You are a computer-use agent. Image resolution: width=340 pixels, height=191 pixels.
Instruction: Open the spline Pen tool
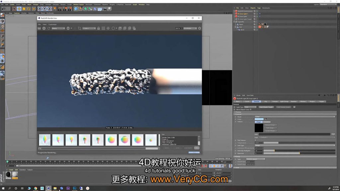81,9
